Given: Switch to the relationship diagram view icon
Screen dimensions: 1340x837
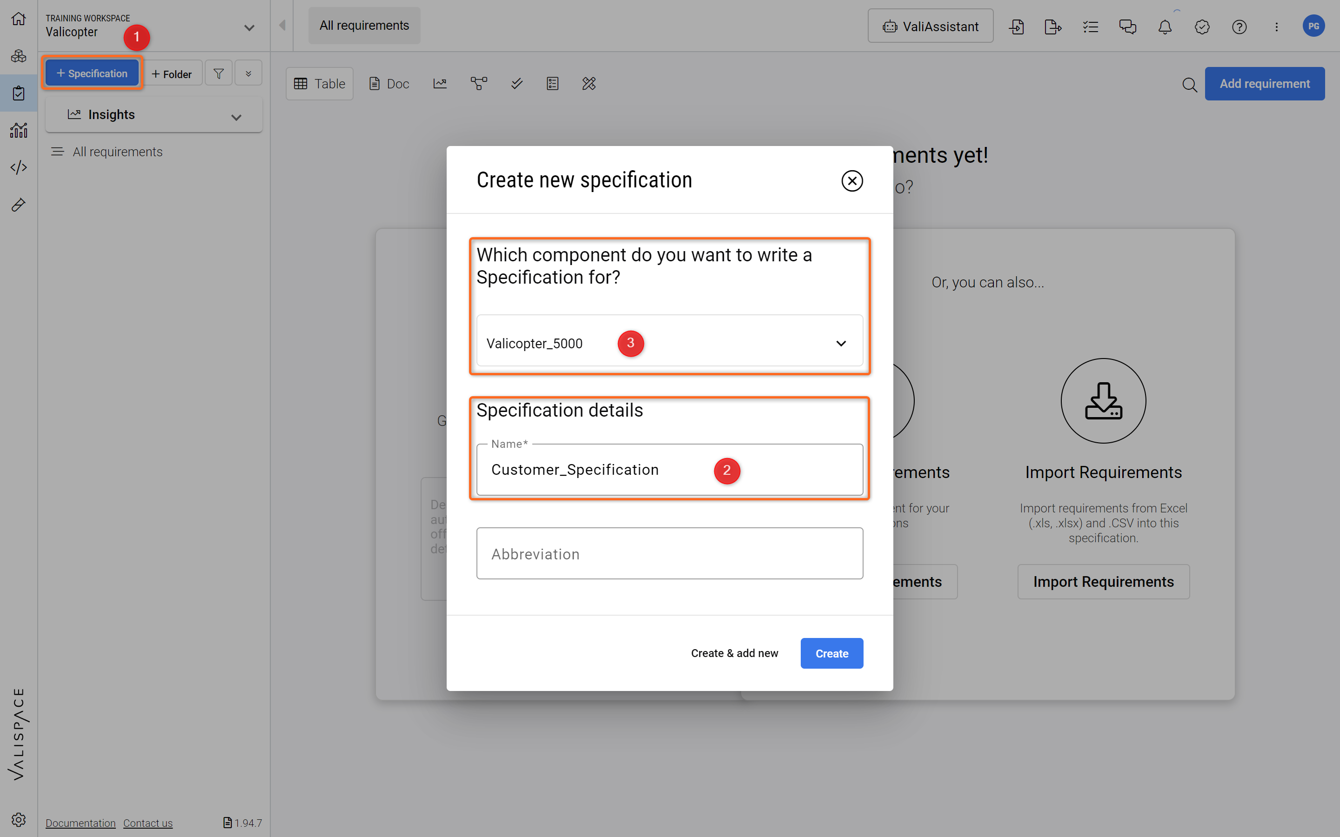Looking at the screenshot, I should tap(479, 84).
